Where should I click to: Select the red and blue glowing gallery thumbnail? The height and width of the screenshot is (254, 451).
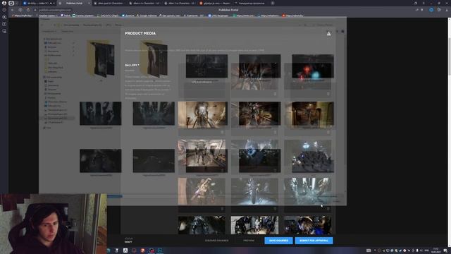313,66
